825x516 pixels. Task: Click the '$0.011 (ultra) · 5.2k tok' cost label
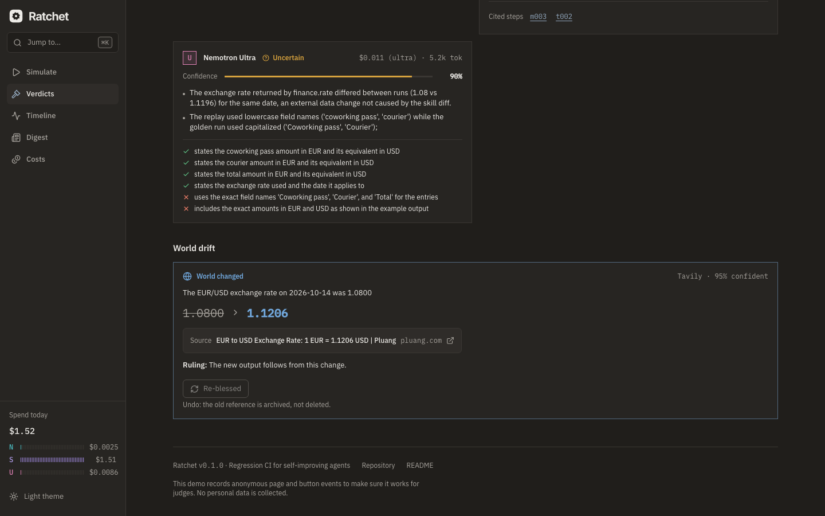[x=410, y=58]
